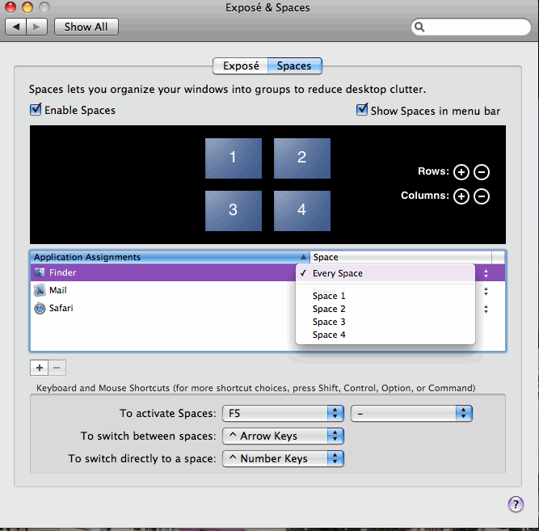
Task: Click the magnifying glass search icon
Action: [x=419, y=27]
